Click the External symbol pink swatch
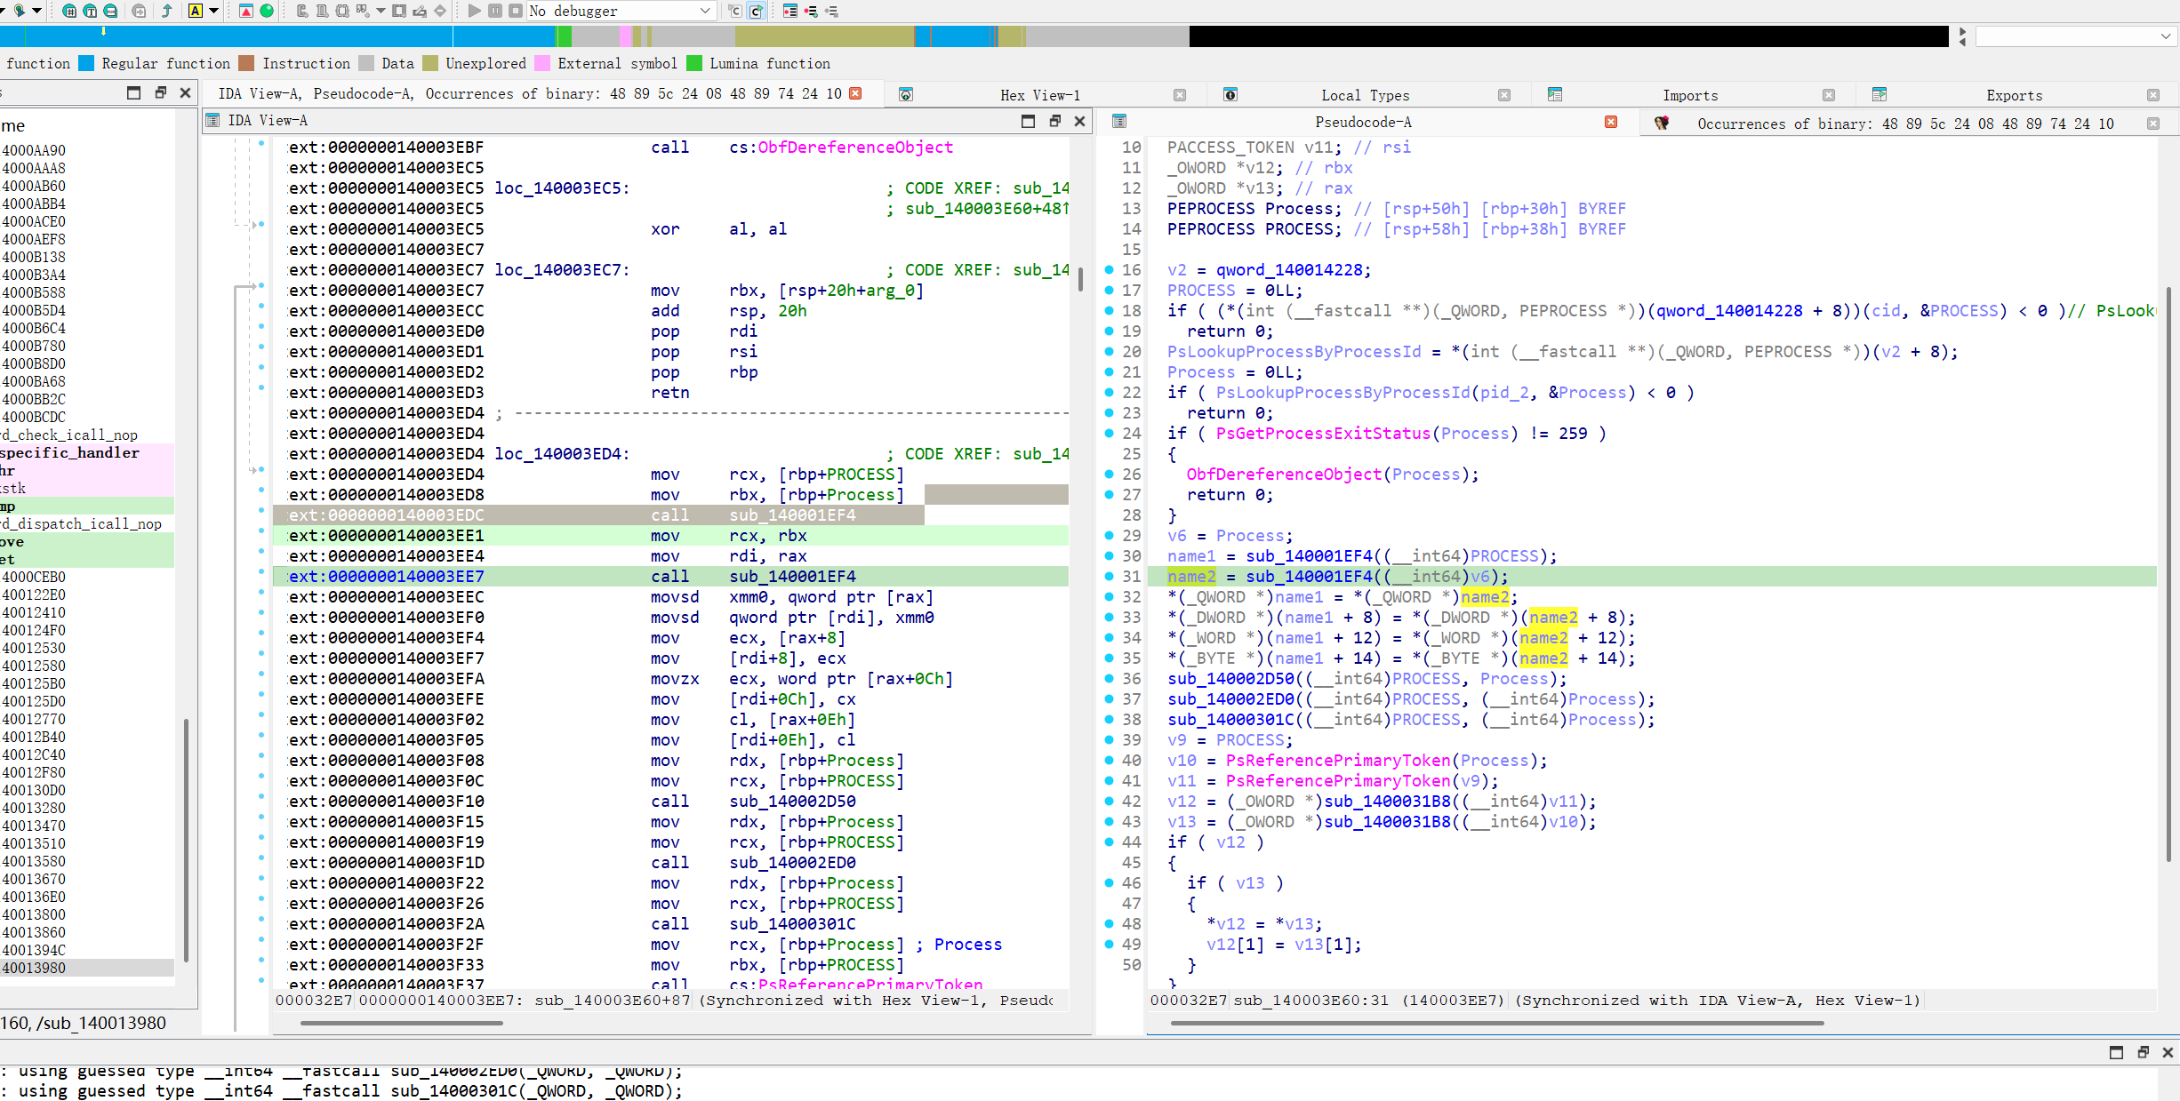The height and width of the screenshot is (1101, 2180). [542, 63]
